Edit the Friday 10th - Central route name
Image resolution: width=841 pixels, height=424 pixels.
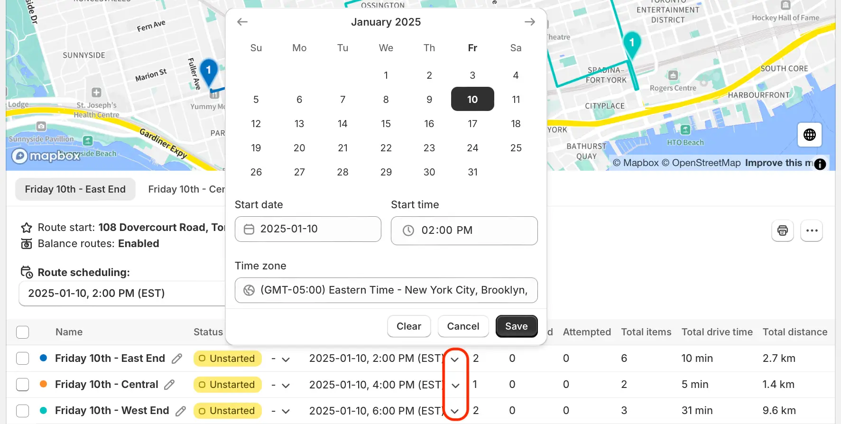point(169,385)
